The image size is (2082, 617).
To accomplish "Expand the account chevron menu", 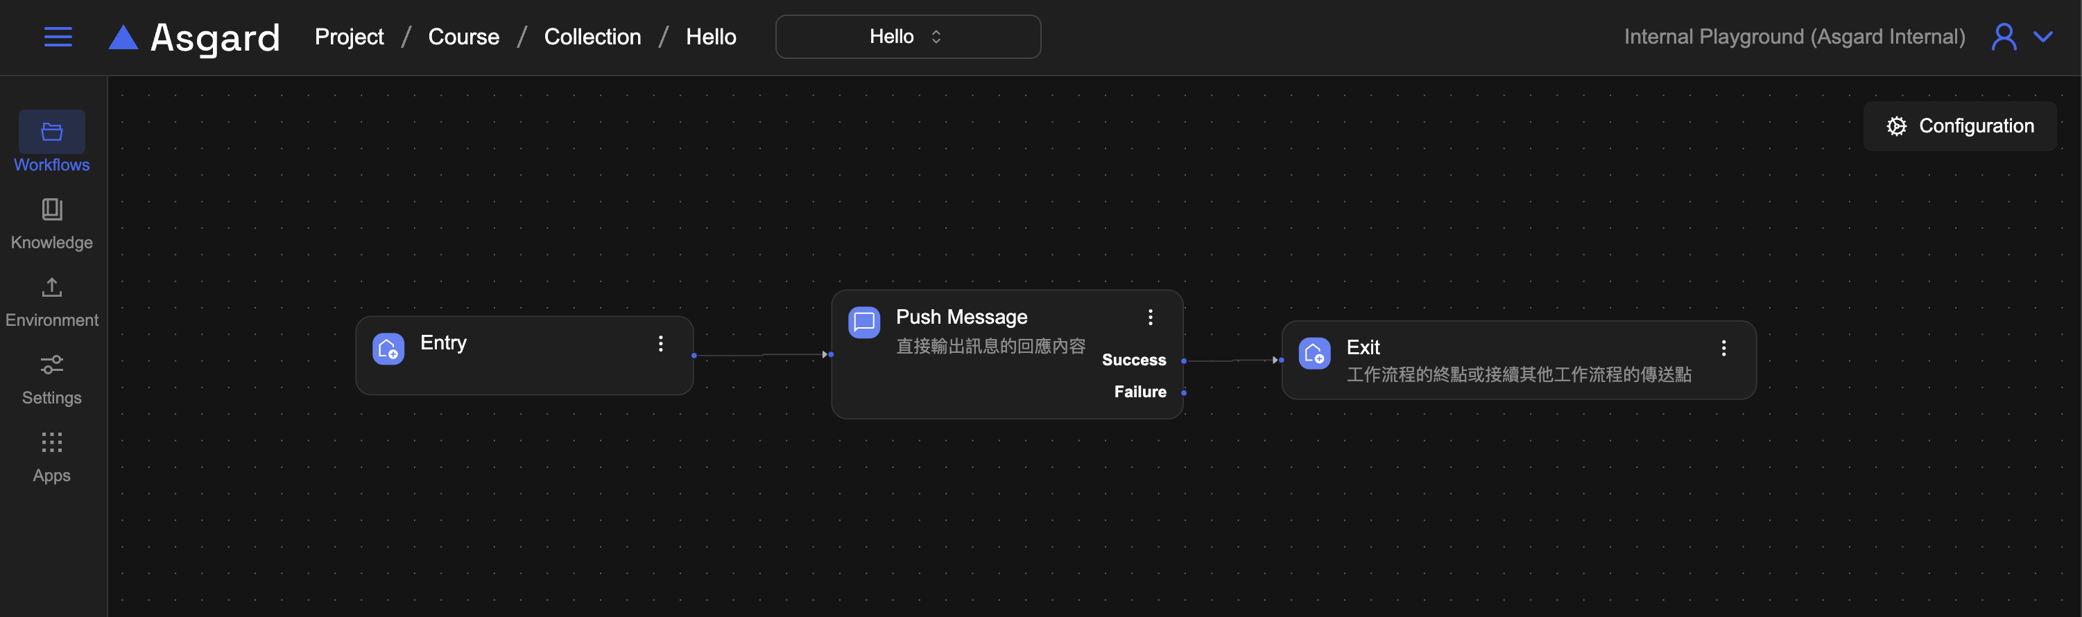I will (x=2043, y=37).
